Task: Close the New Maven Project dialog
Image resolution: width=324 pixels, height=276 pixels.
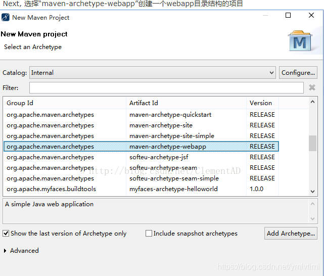Action: pyautogui.click(x=311, y=15)
